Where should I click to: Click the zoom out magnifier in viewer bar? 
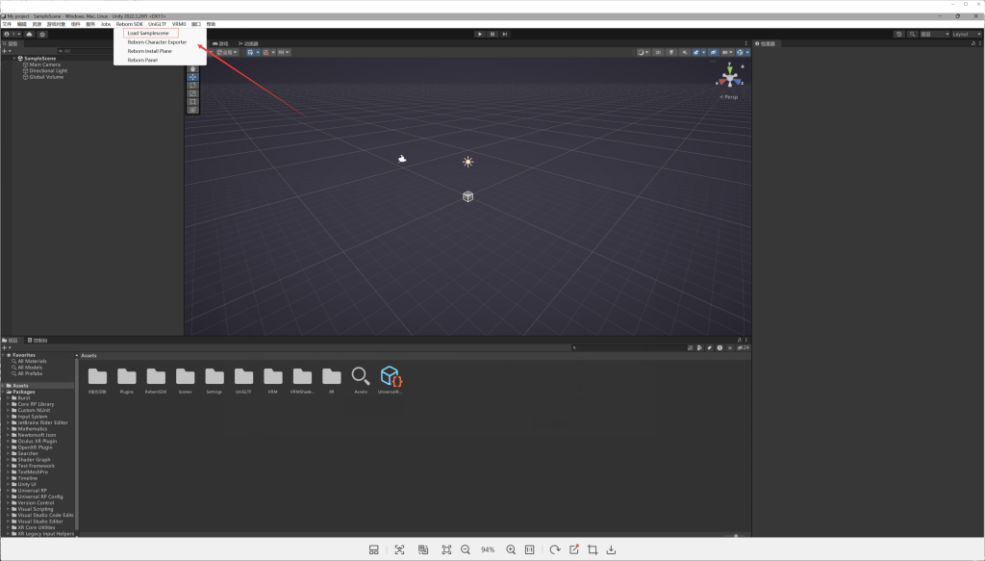(x=466, y=549)
